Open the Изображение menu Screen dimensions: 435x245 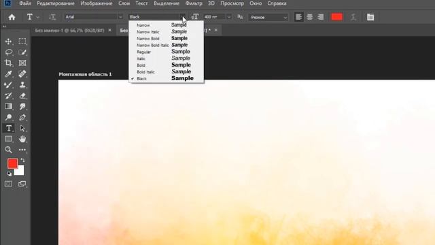[97, 3]
